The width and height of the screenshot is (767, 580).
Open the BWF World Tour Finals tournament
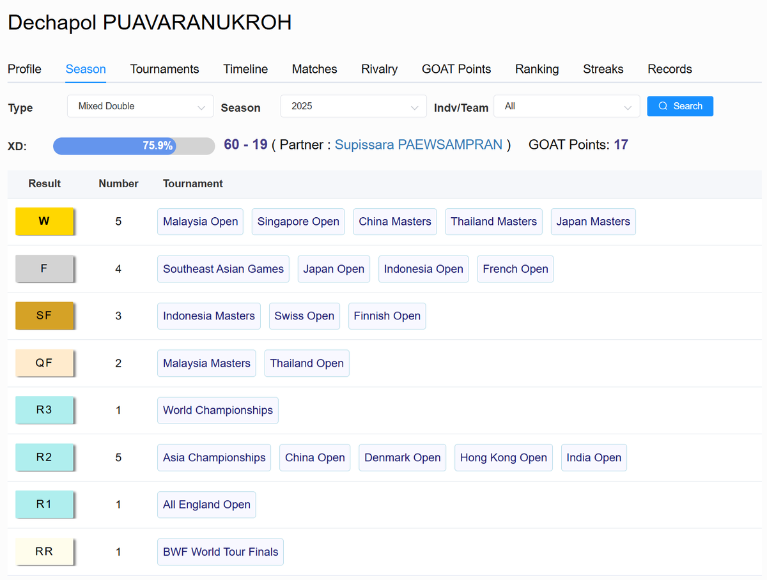[x=221, y=551]
